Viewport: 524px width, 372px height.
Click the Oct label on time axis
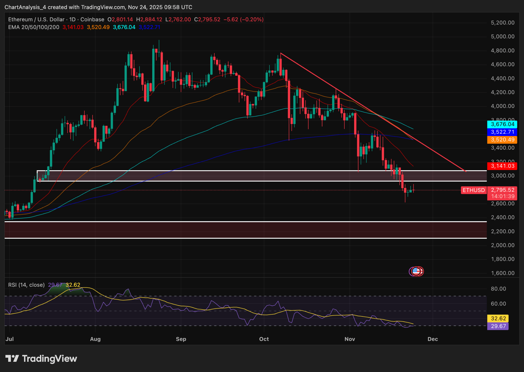[x=264, y=339]
